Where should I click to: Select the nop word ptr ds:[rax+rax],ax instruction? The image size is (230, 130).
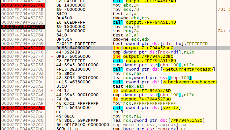click(150, 125)
